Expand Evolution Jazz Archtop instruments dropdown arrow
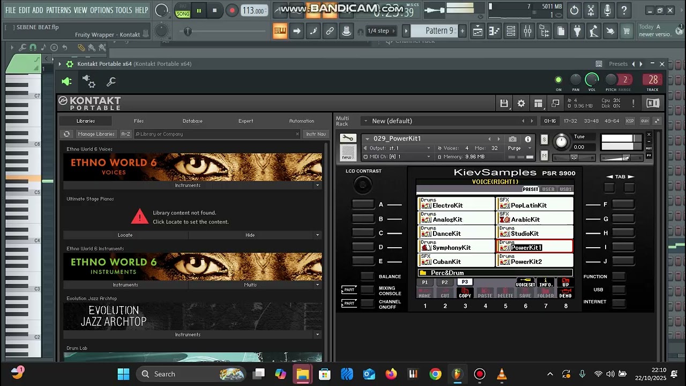 tap(317, 335)
